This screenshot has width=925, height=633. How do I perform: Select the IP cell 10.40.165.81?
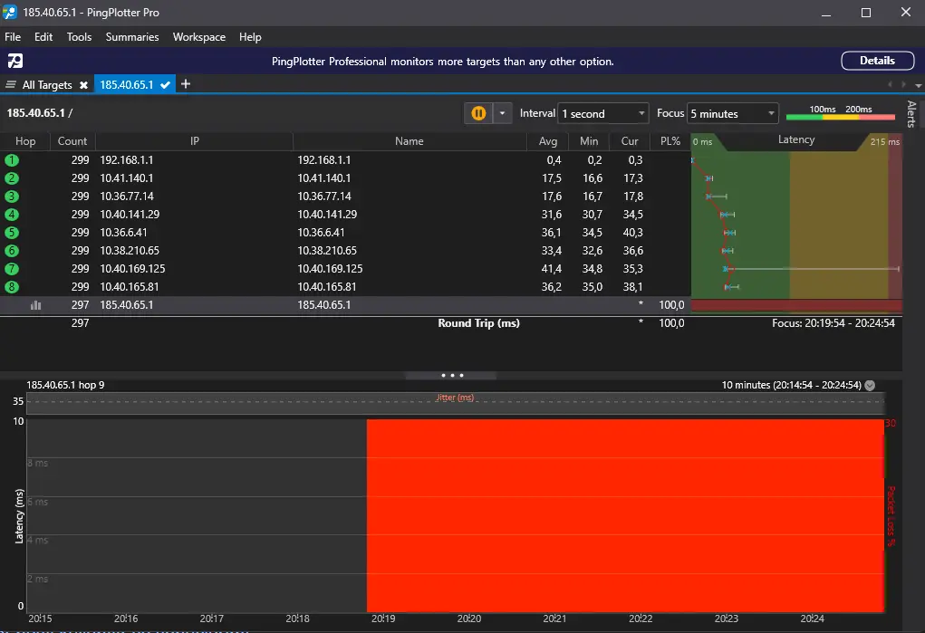(130, 287)
